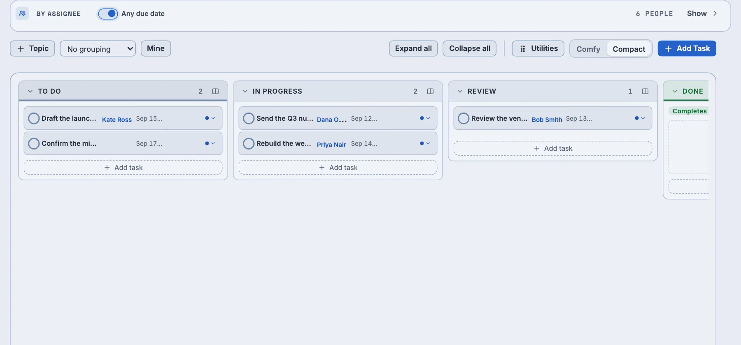
Task: Mark 'Send the Q3 nu...' task complete
Action: (x=249, y=118)
